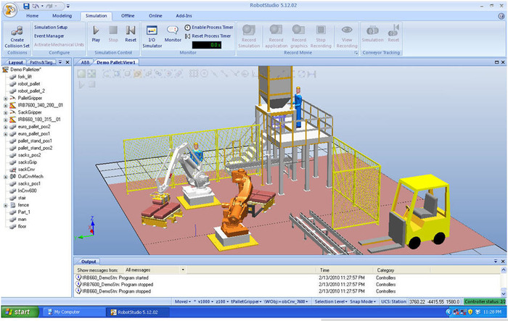Open Simulation Setup
Screen dimensions: 508x321
[51, 28]
